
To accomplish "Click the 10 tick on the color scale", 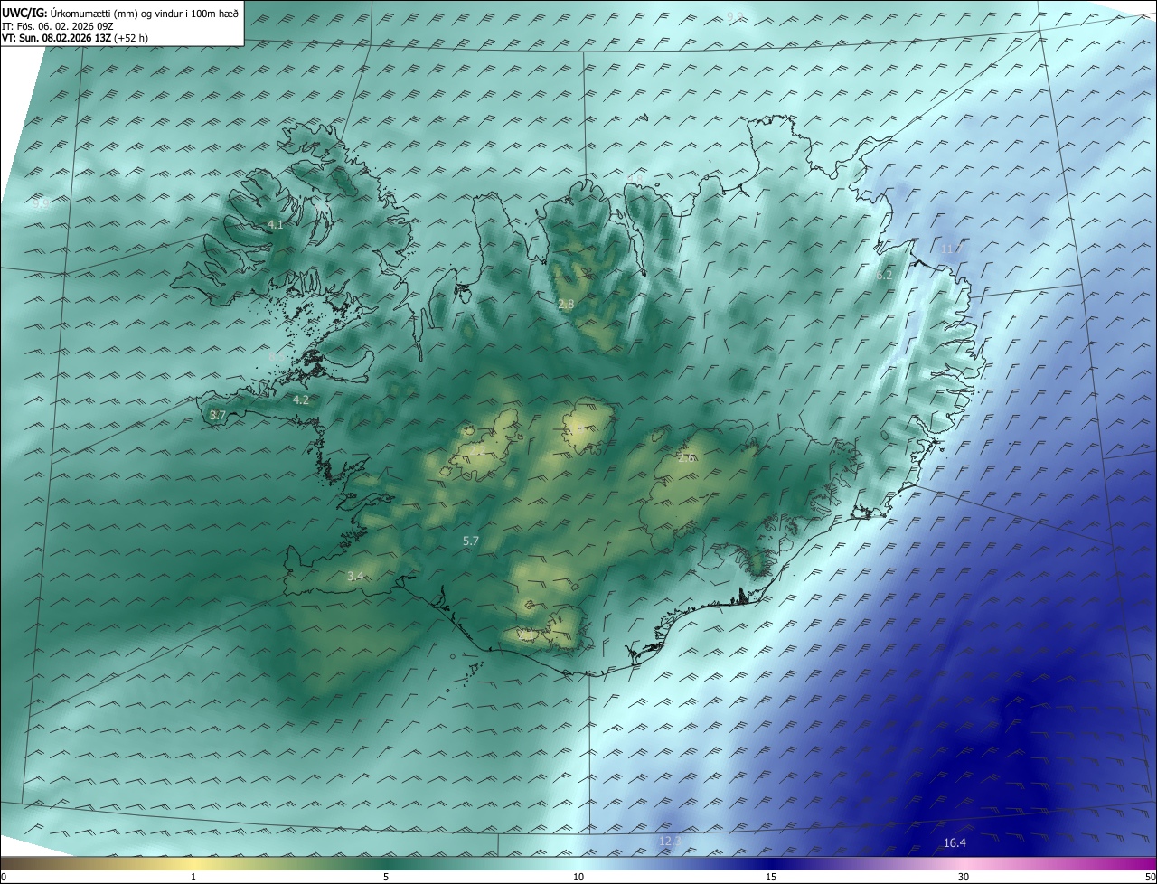I will [x=578, y=877].
